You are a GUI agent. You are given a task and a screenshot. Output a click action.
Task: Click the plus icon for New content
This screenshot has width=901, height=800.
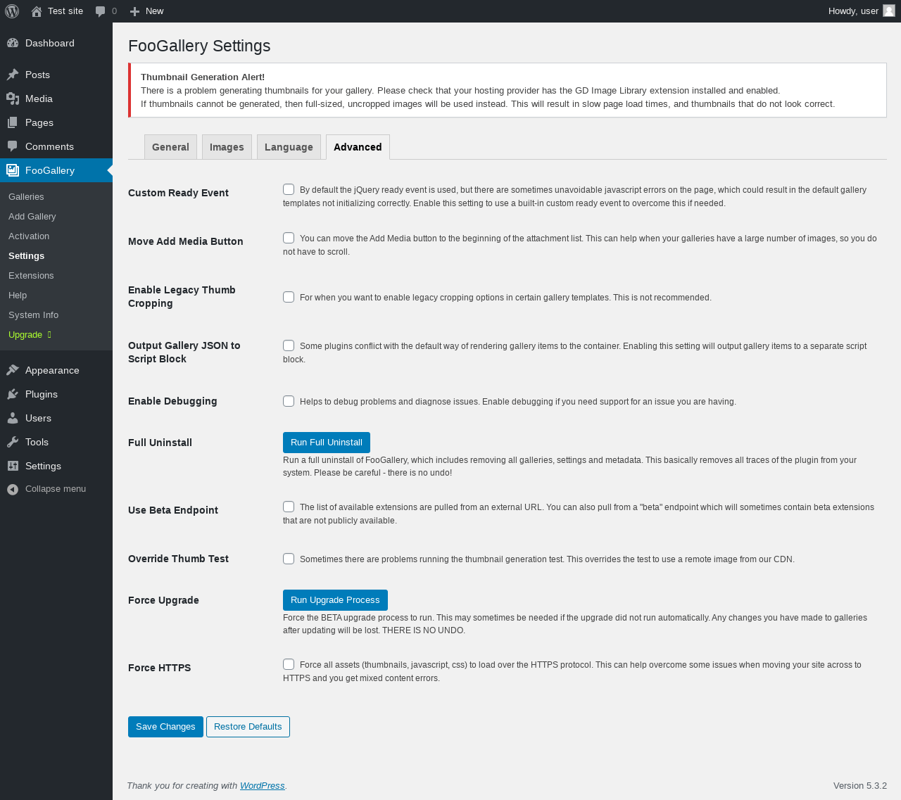tap(135, 11)
